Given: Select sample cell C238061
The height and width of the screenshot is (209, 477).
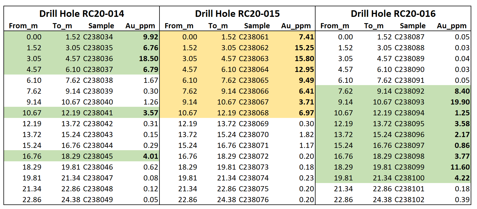Looking at the screenshot, I should coord(254,37).
